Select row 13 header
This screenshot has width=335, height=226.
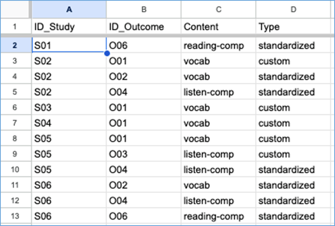pyautogui.click(x=15, y=216)
